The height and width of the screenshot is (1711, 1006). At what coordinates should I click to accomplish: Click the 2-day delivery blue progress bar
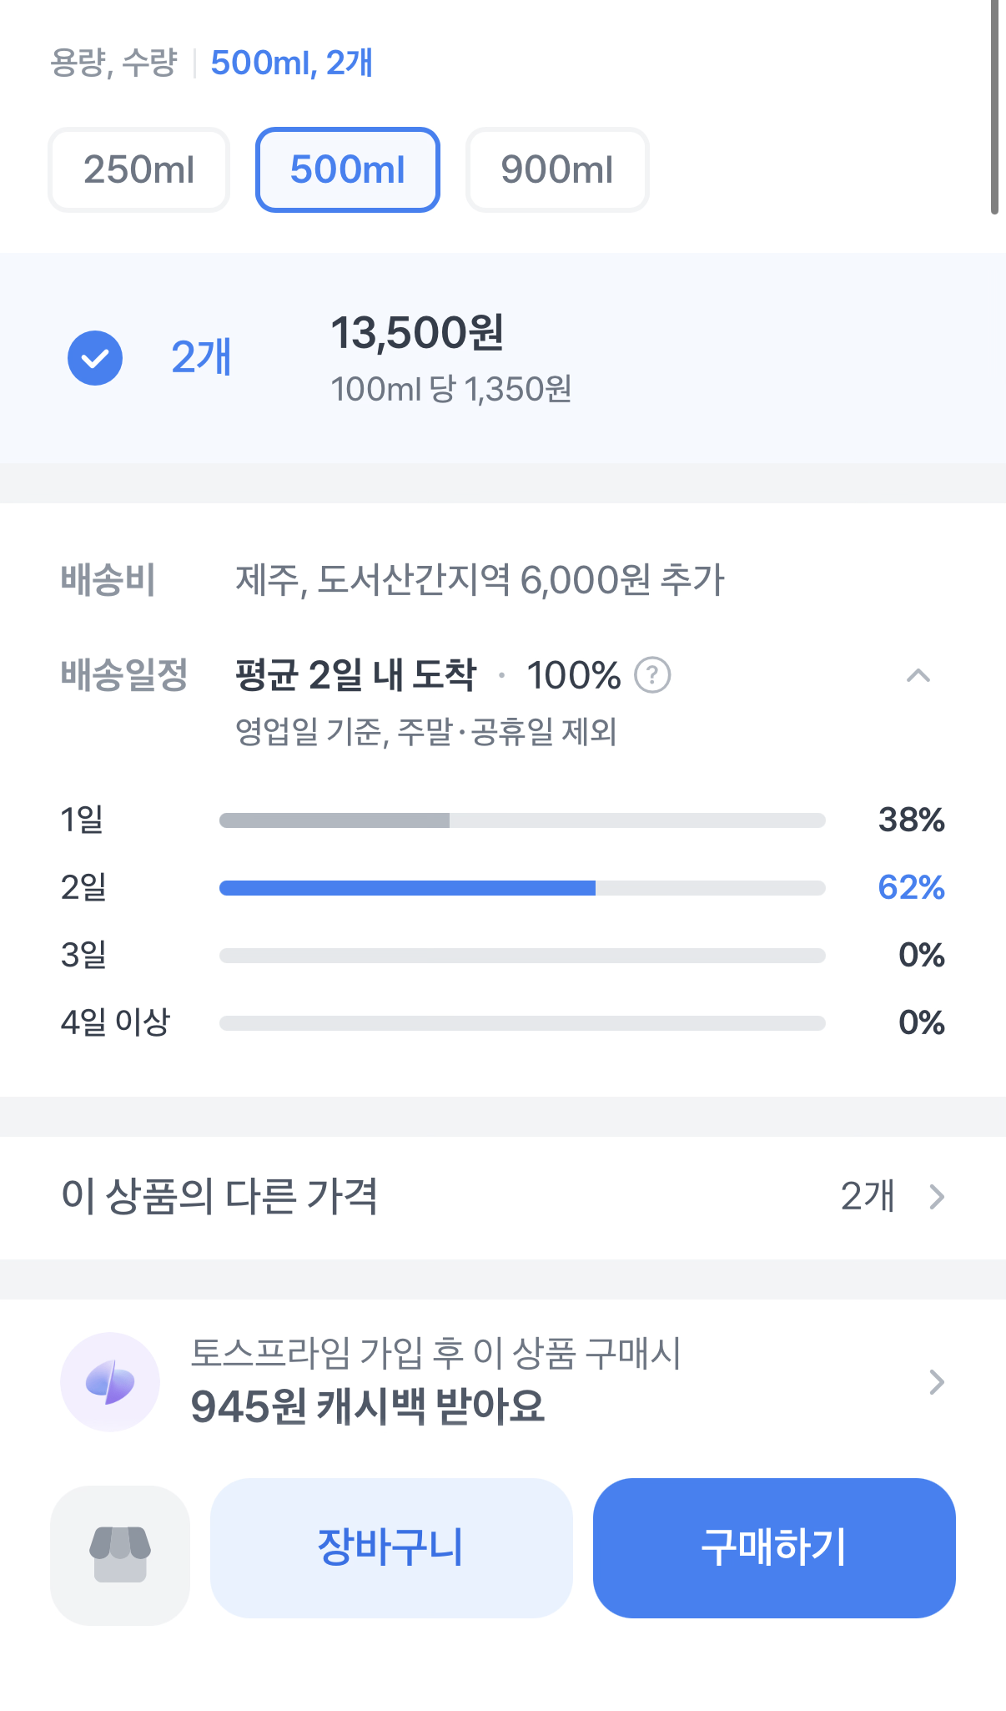407,888
